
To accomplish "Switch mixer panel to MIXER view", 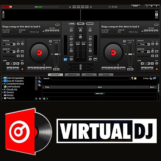I will click(72, 24).
